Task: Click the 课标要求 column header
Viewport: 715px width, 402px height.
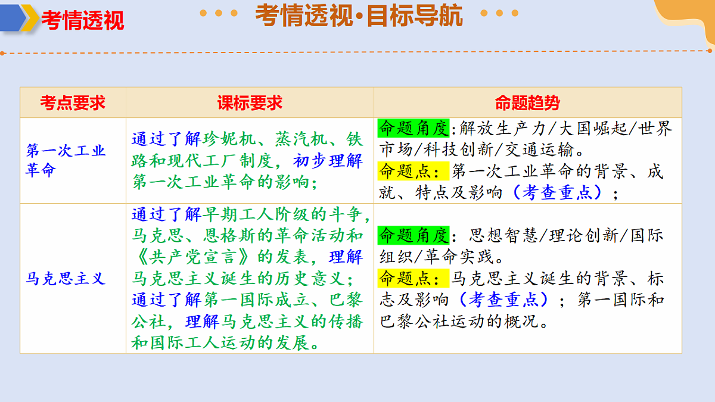Action: pyautogui.click(x=250, y=102)
